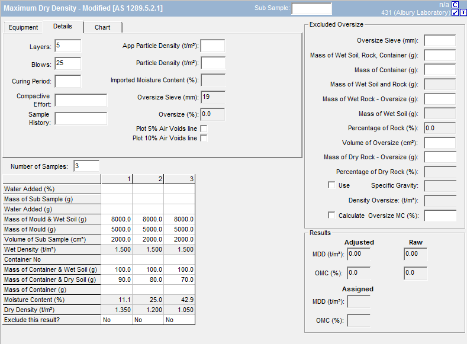Check Calculate Oversize MC option

point(331,216)
